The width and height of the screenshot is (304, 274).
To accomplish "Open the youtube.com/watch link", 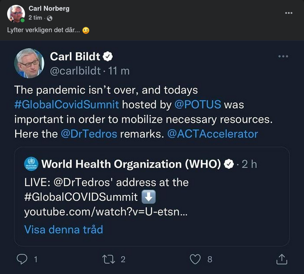I will tap(106, 212).
